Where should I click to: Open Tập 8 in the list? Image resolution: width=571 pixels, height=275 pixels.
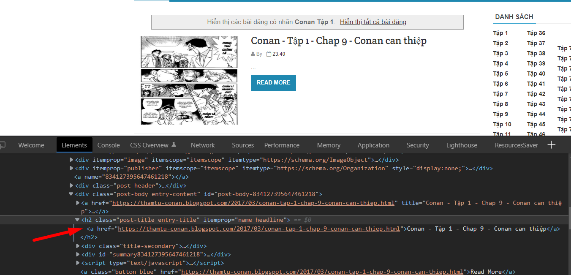tap(500, 104)
